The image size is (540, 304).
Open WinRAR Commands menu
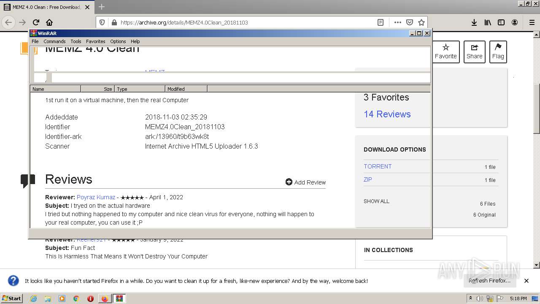click(54, 41)
